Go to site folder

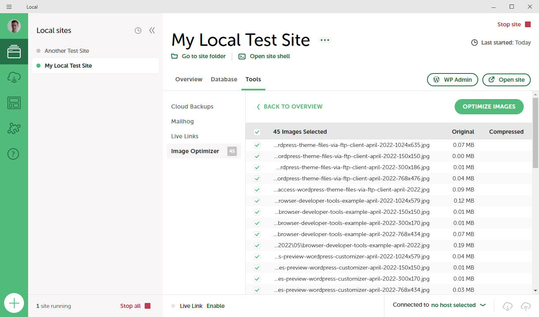pyautogui.click(x=199, y=56)
